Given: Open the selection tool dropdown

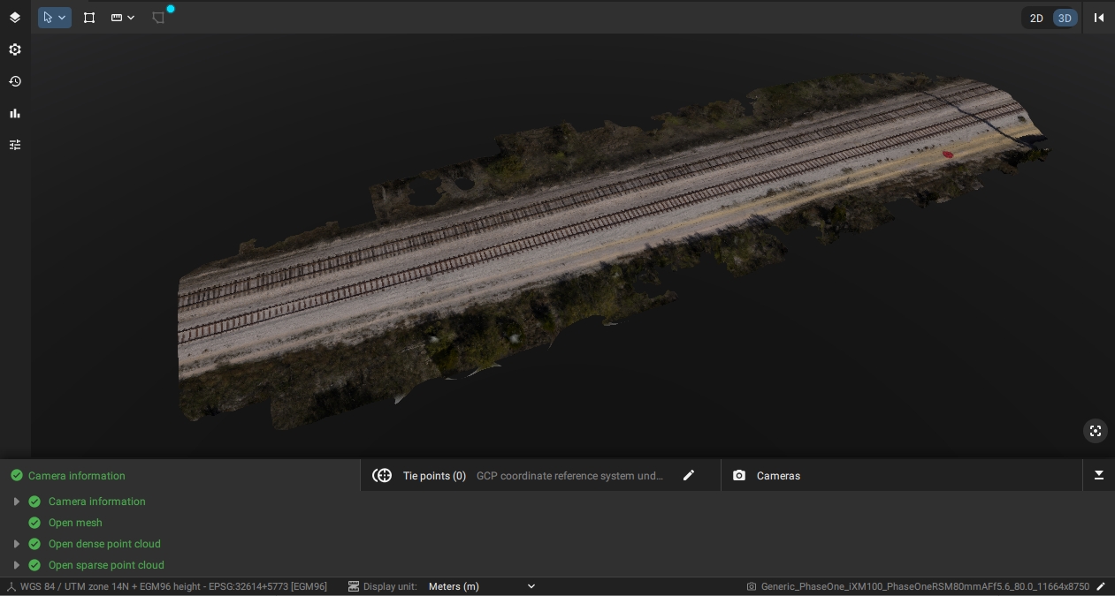Looking at the screenshot, I should tap(62, 18).
